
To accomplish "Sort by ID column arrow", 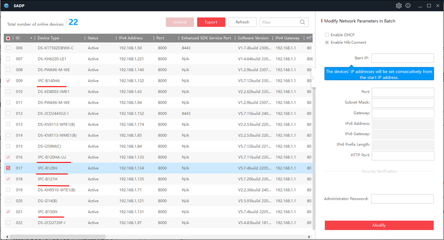I will click(31, 38).
